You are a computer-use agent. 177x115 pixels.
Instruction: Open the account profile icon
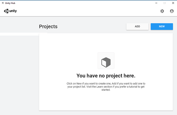(x=172, y=11)
